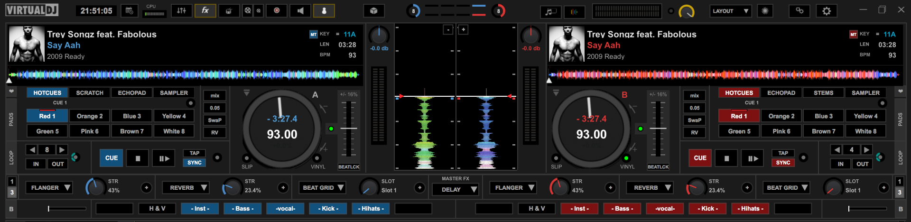
Task: Open the BEAT GRID dropdown on deck B
Action: pos(786,188)
